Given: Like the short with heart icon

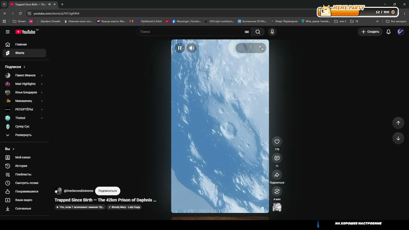Looking at the screenshot, I should [x=277, y=142].
